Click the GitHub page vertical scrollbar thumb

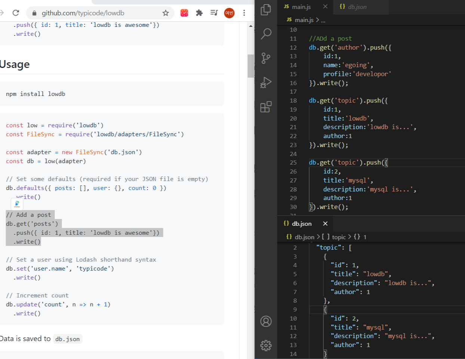click(251, 66)
